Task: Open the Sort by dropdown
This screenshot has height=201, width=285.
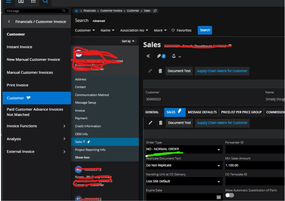Action: pyautogui.click(x=128, y=41)
